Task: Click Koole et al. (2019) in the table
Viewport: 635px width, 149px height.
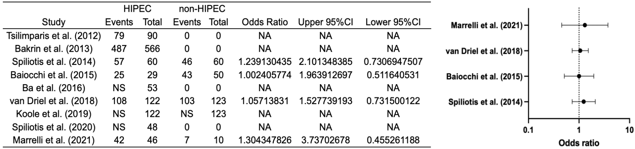Action: [54, 114]
